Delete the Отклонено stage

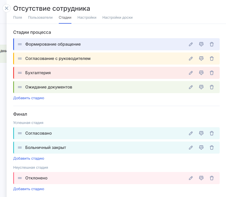pyautogui.click(x=212, y=178)
